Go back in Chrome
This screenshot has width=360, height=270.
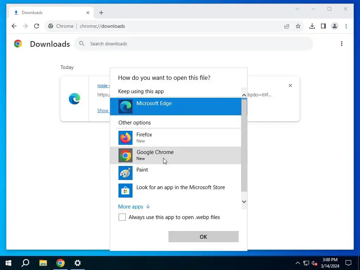click(x=14, y=26)
